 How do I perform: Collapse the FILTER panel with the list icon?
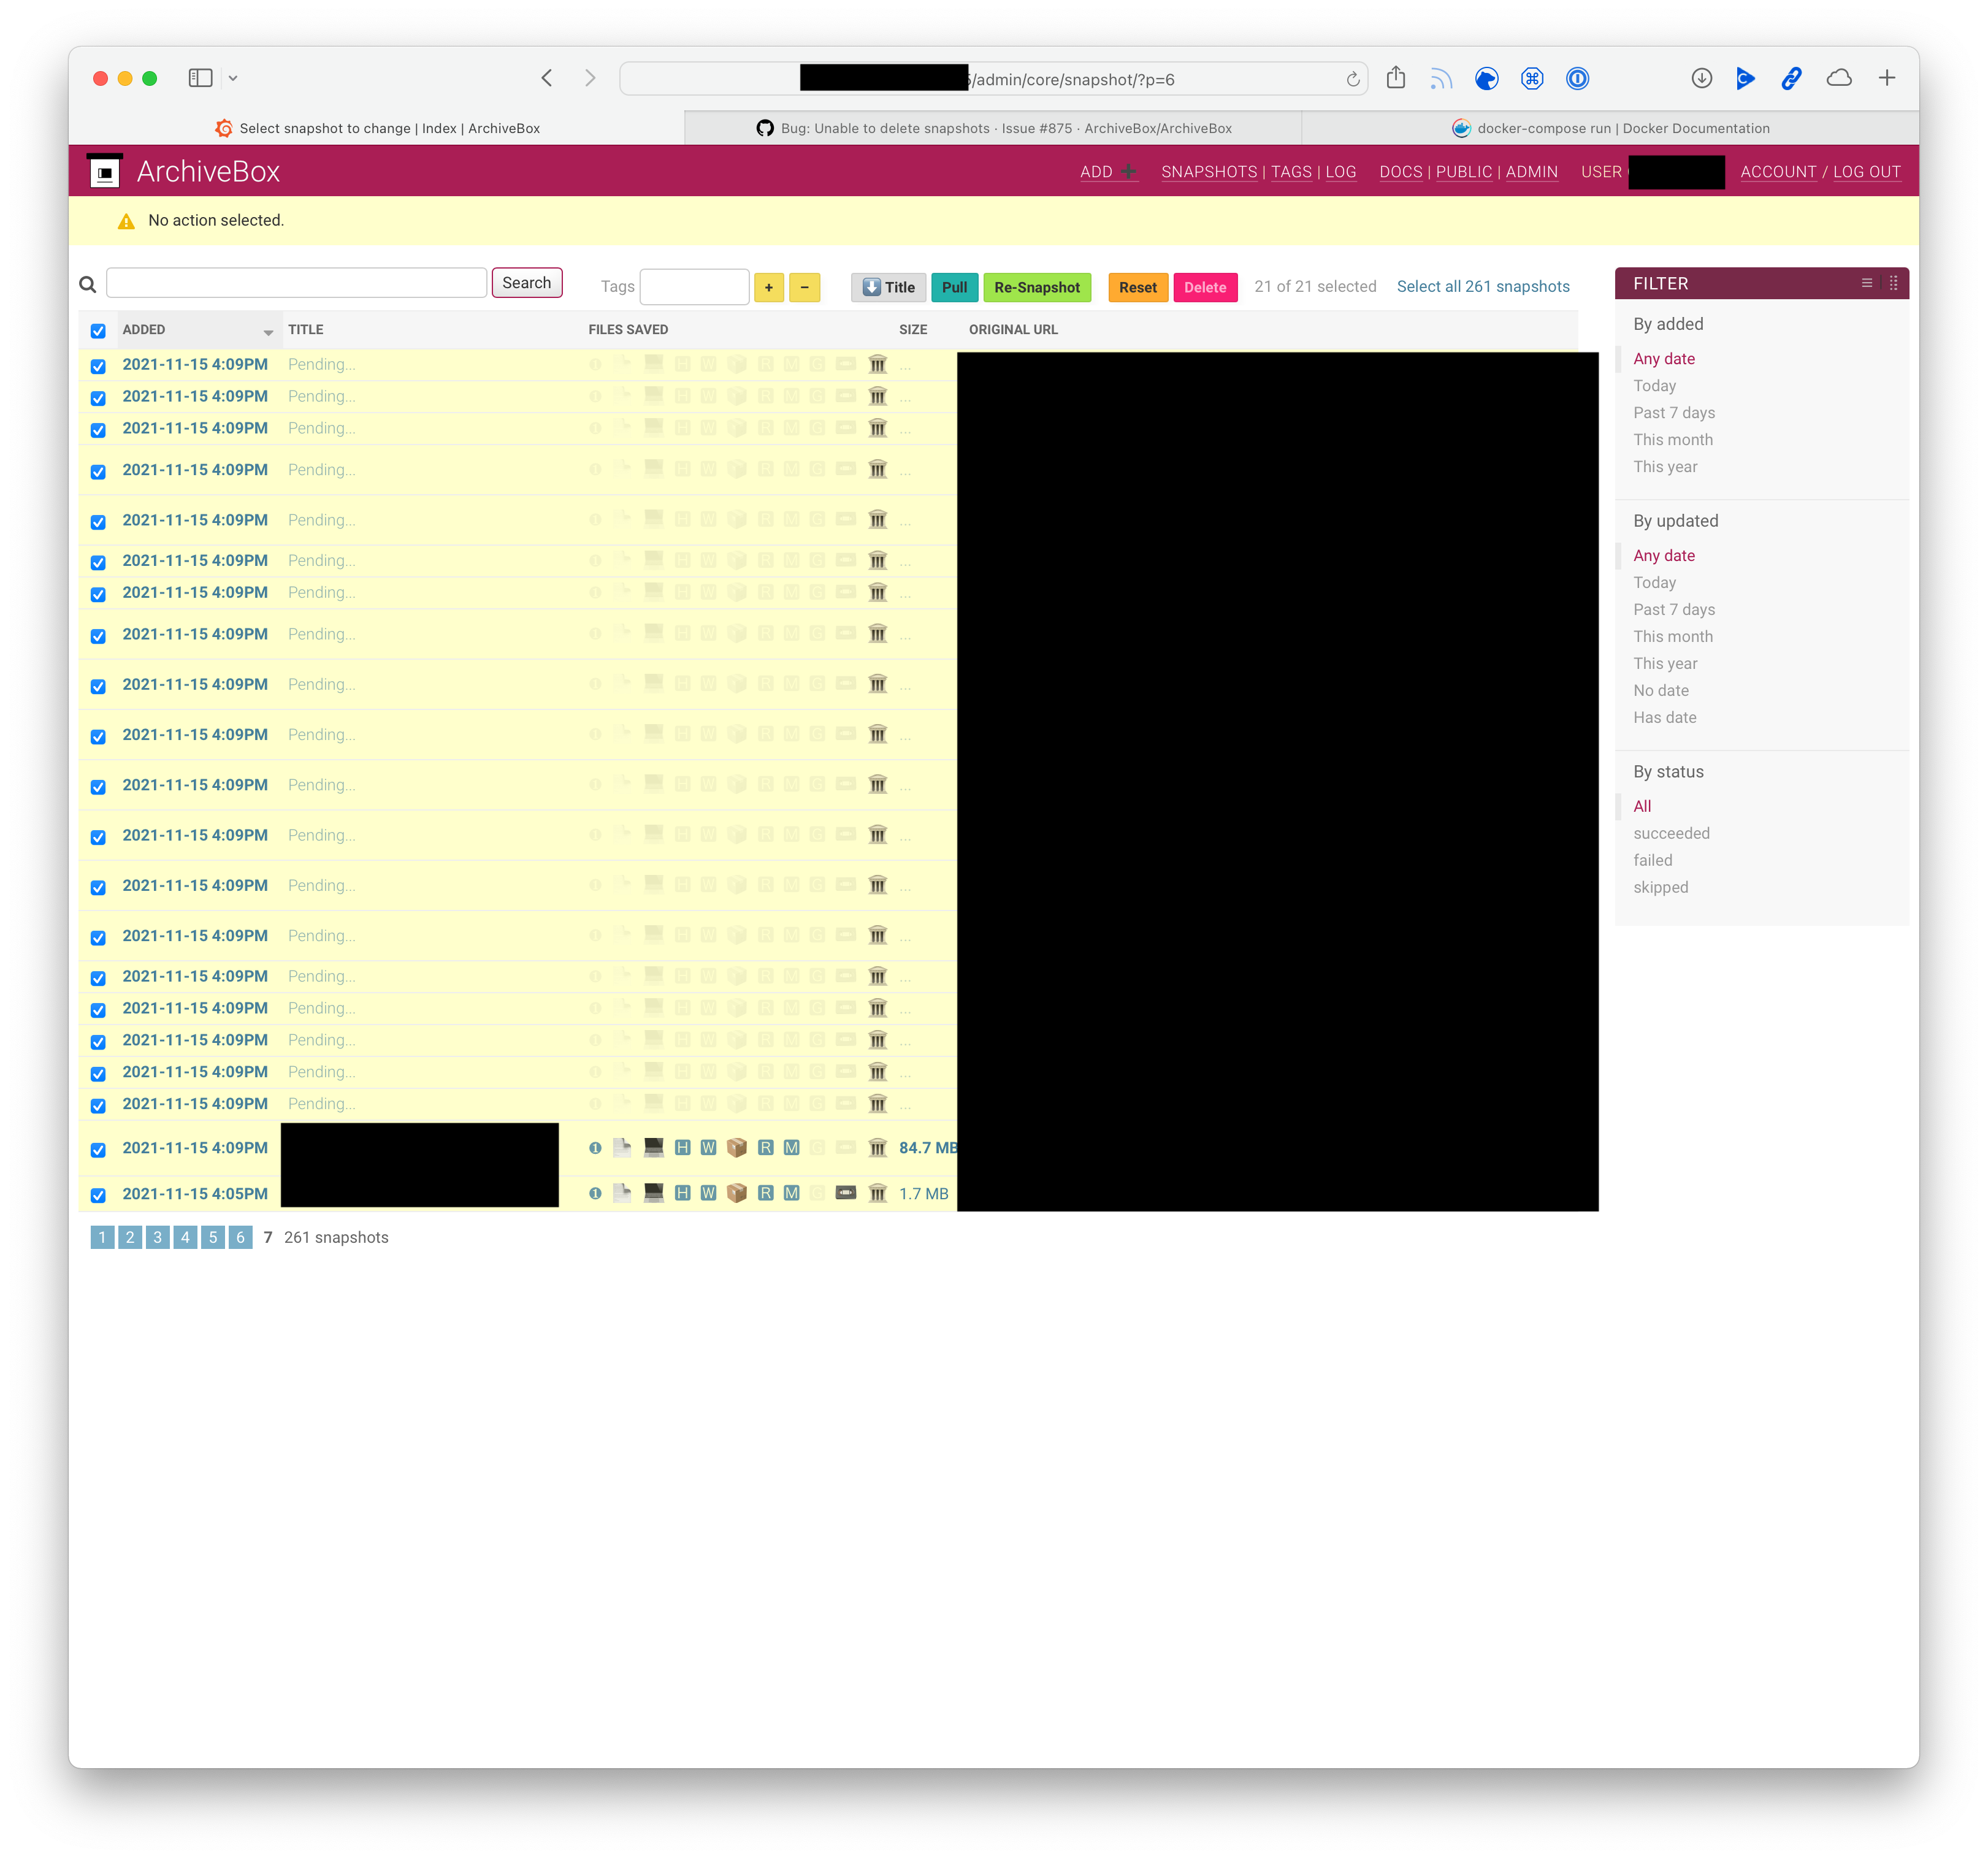pyautogui.click(x=1866, y=283)
